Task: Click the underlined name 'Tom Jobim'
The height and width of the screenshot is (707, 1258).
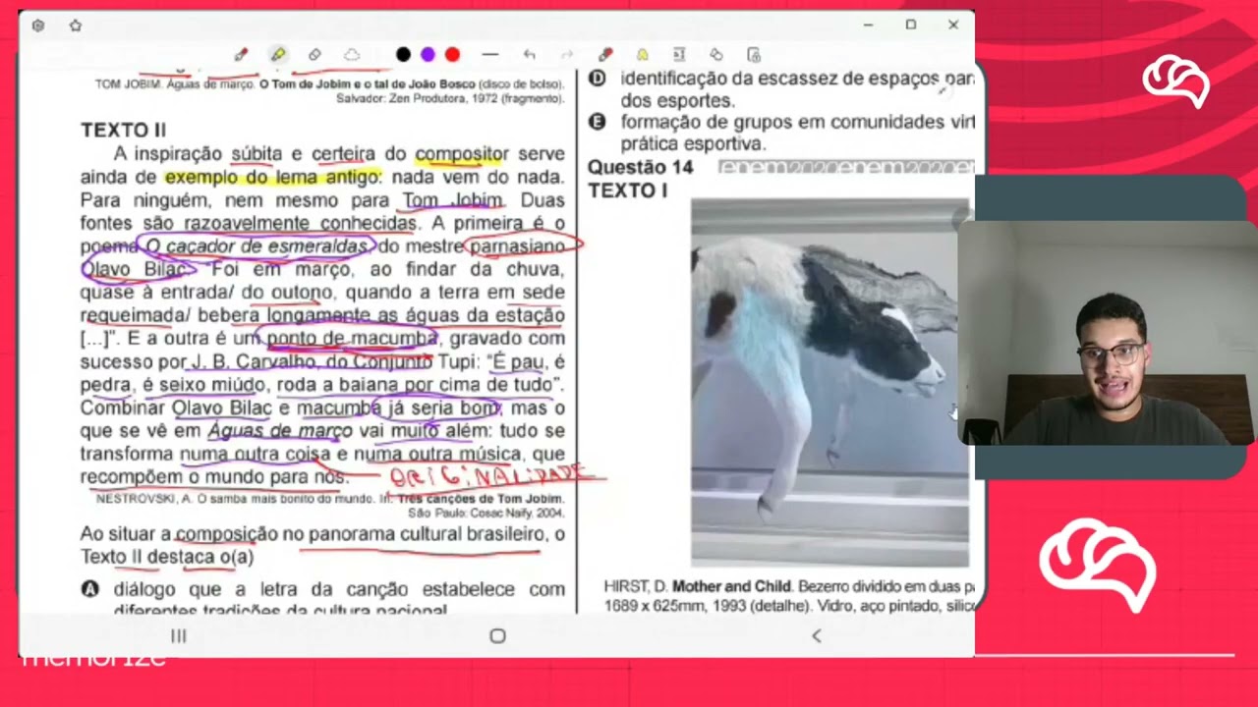Action: pyautogui.click(x=451, y=200)
